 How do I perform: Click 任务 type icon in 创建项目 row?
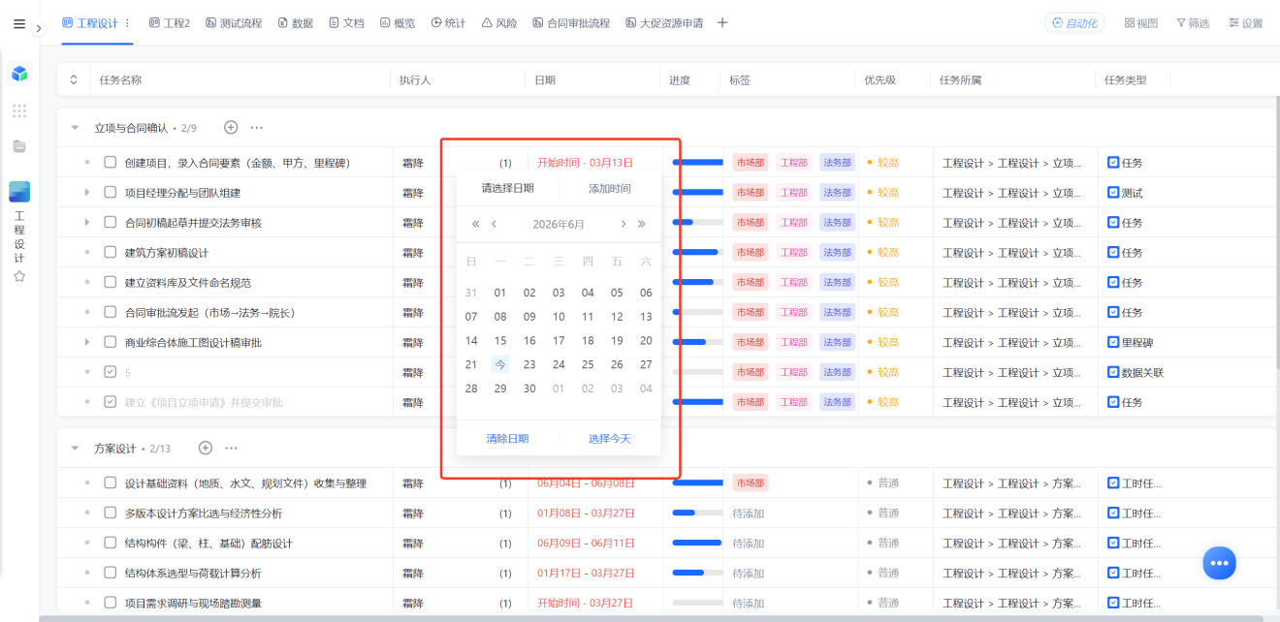tap(1113, 163)
